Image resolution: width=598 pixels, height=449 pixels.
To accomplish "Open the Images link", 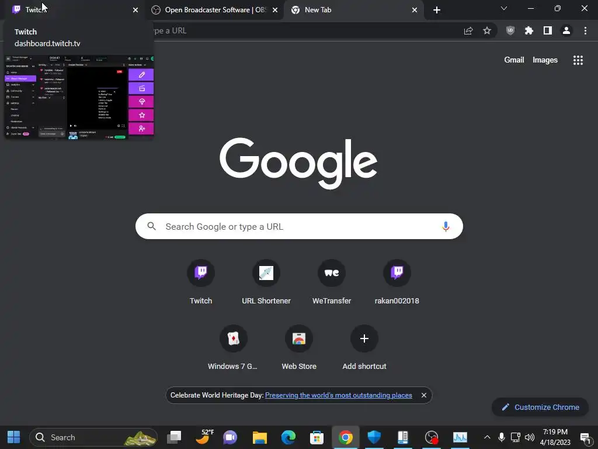I will 545,60.
